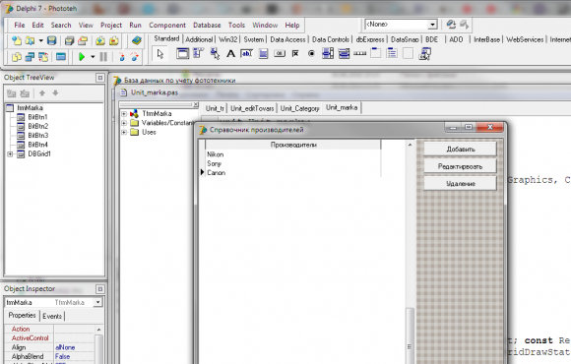The width and height of the screenshot is (571, 364).
Task: Expand the TfmMarka node in code explorer
Action: 124,114
